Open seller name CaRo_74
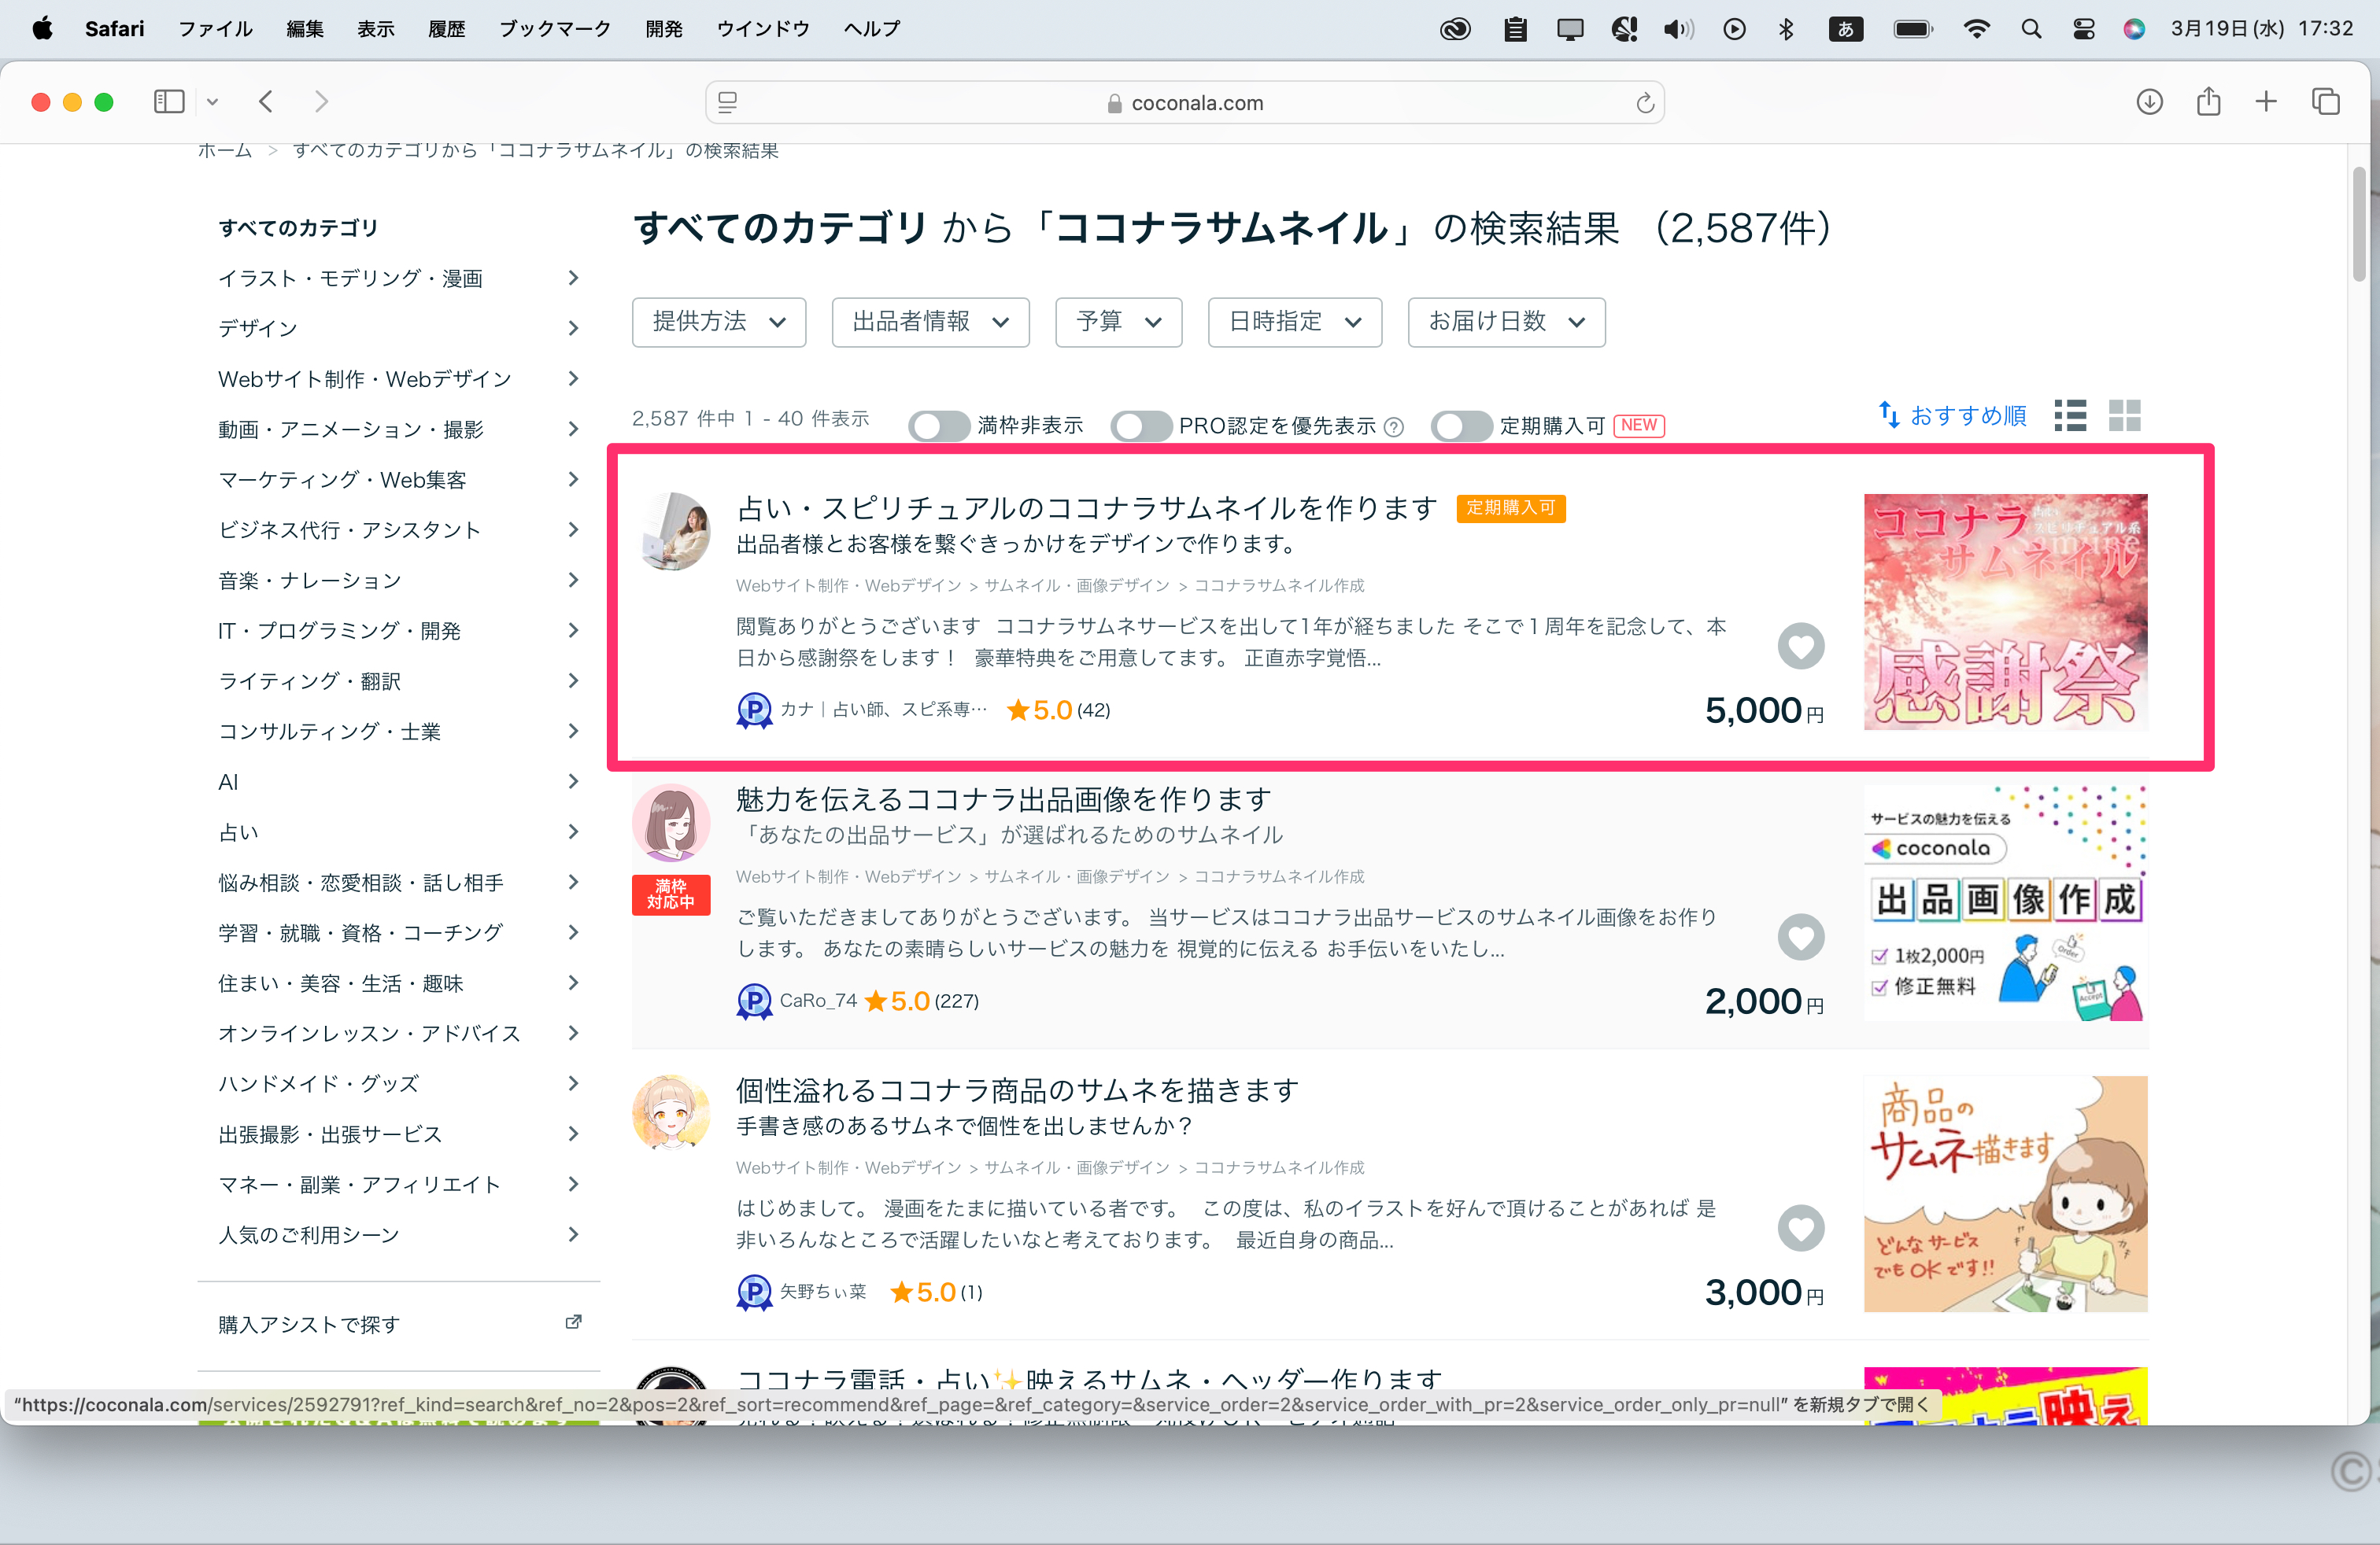This screenshot has height=1545, width=2380. 818,1001
